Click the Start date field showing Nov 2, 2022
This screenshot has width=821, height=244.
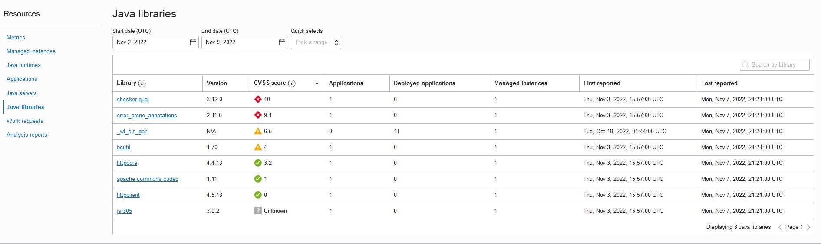pyautogui.click(x=151, y=42)
